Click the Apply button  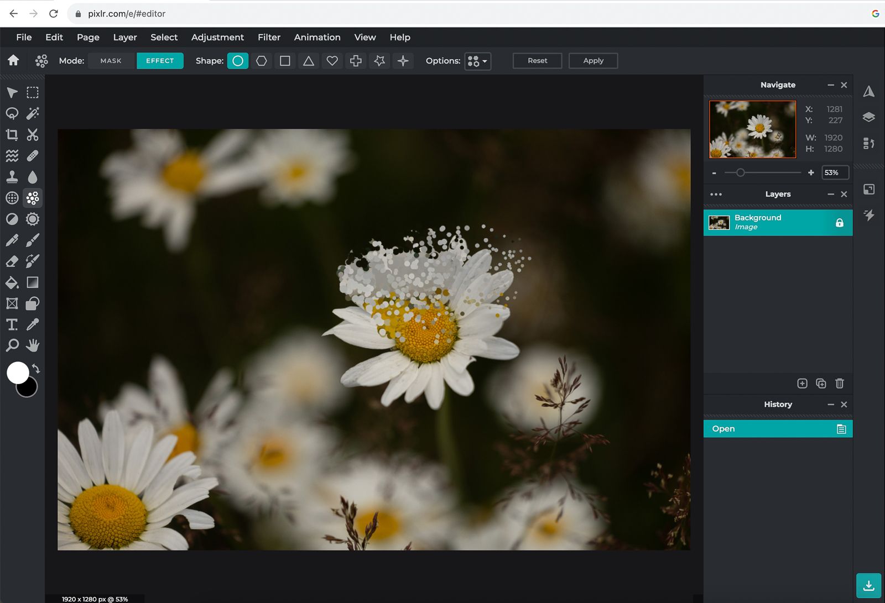pyautogui.click(x=593, y=61)
